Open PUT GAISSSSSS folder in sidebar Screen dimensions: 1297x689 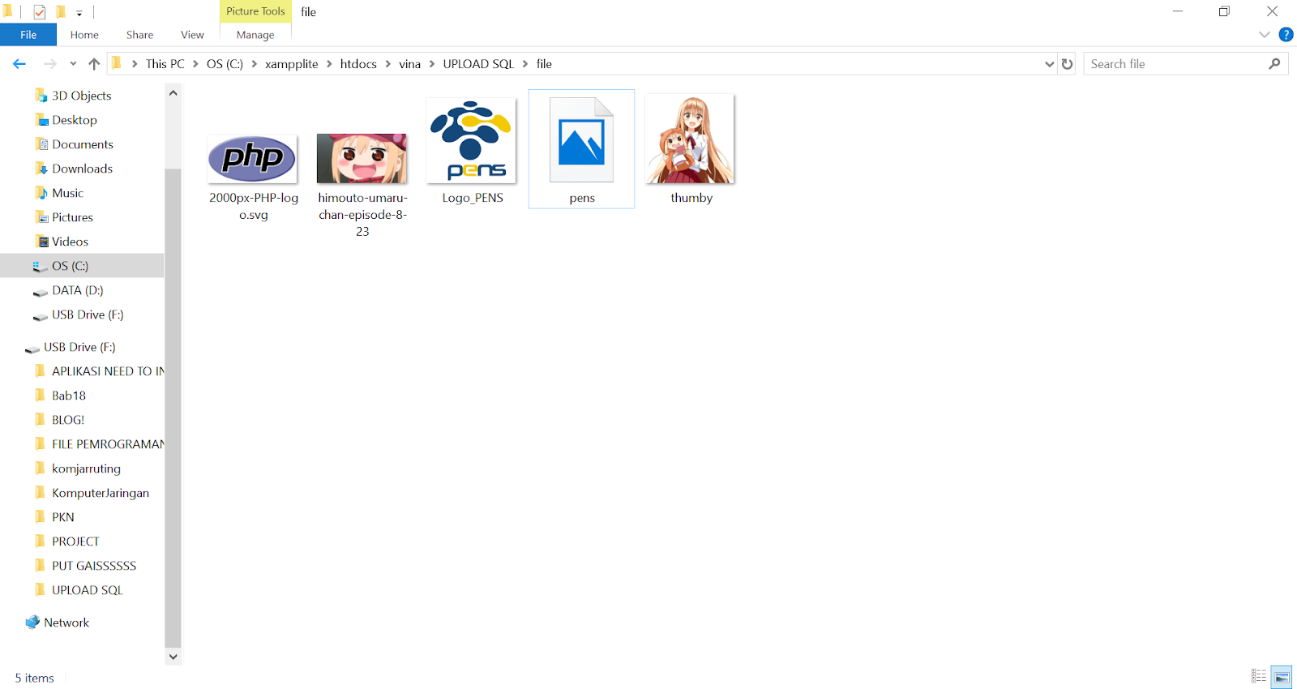click(94, 566)
